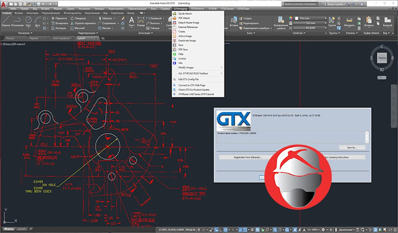Viewport: 398px width, 233px height.
Task: Toggle object snap in status bar
Action: pos(245,230)
